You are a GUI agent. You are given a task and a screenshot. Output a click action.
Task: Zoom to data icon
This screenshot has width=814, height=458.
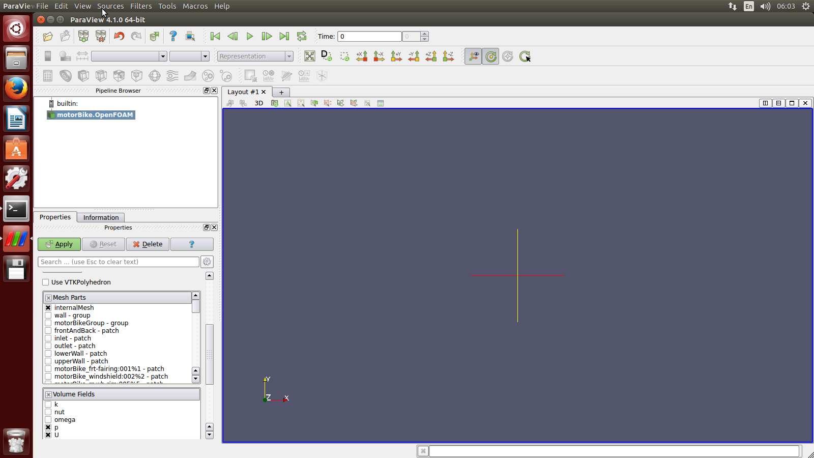pyautogui.click(x=327, y=56)
